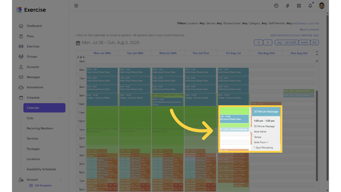Click add sessions to your calendar app
Image resolution: width=341 pixels, height=192 pixels.
pyautogui.click(x=295, y=35)
